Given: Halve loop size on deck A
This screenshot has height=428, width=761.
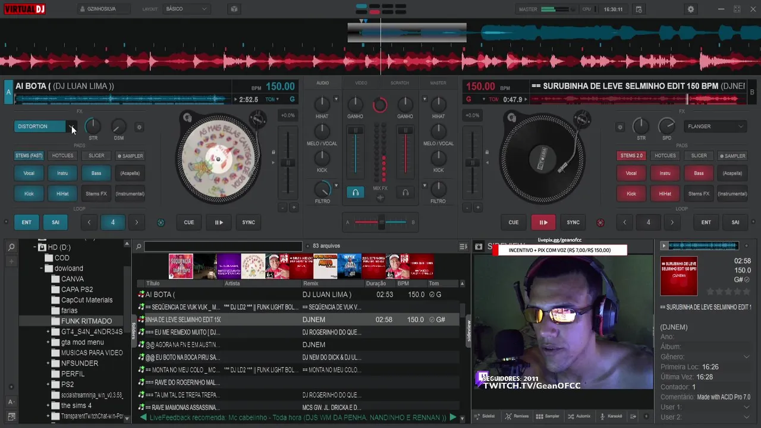Looking at the screenshot, I should (x=89, y=222).
